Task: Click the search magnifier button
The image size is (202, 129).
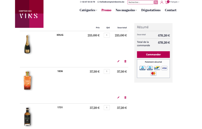Action: (156, 2)
